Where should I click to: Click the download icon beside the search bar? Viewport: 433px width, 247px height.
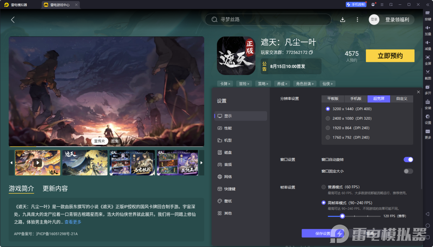pos(342,19)
